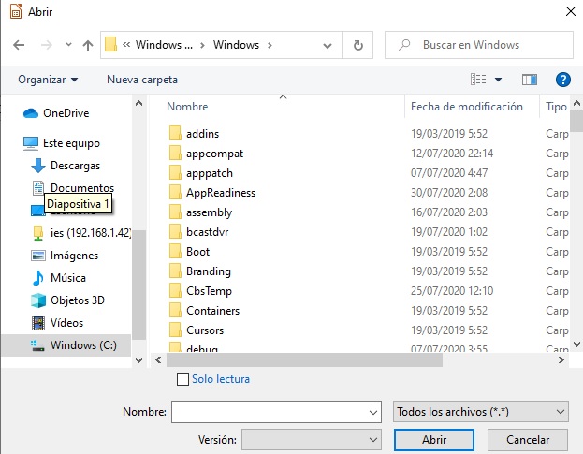Open the ies (192.168.1.42) network location
583x454 pixels.
[81, 233]
